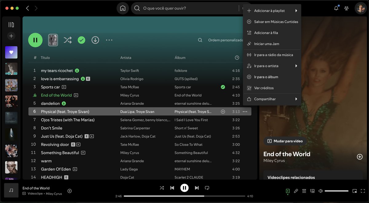Sort by Artista column header
Screen dimensions: 369x203
pyautogui.click(x=126, y=58)
